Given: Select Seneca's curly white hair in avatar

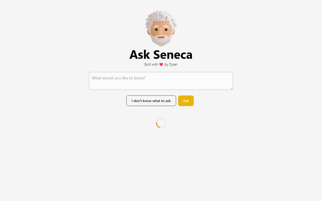Looking at the screenshot, I should coord(161,17).
